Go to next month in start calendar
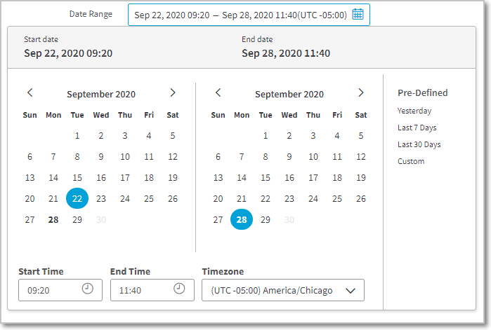491x330 pixels. [x=173, y=93]
